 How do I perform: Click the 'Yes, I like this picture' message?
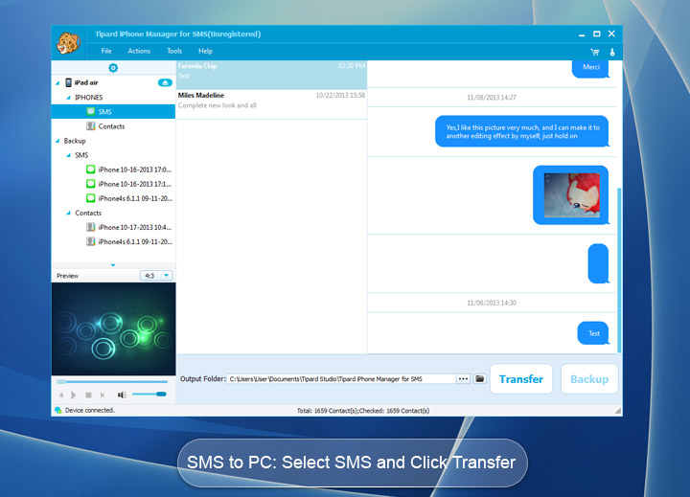pyautogui.click(x=522, y=131)
